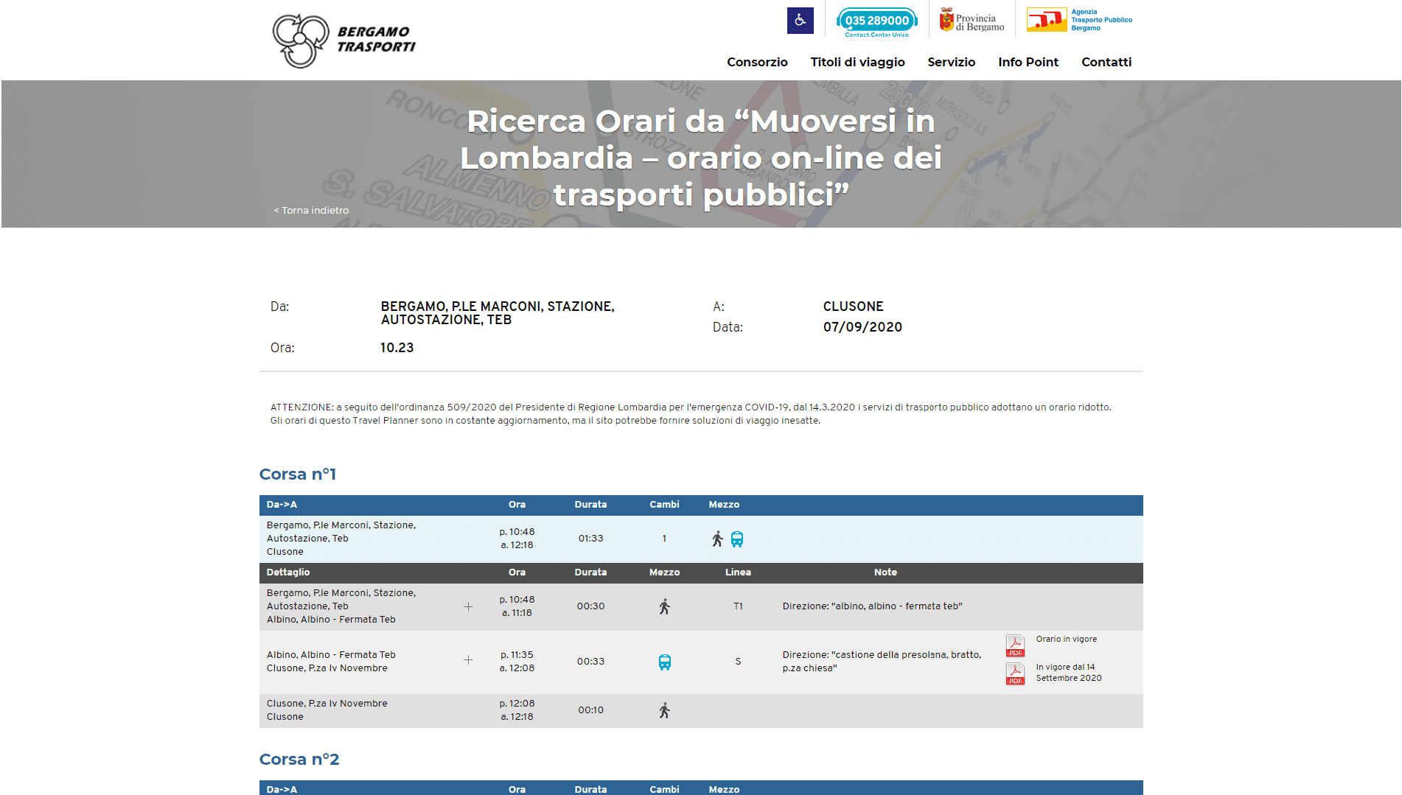Click 'In vigore dal 14 Settembre 2020' link
This screenshot has width=1402, height=795.
tap(1068, 673)
